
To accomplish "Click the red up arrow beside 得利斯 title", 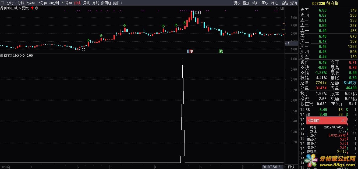I will pyautogui.click(x=32, y=8).
